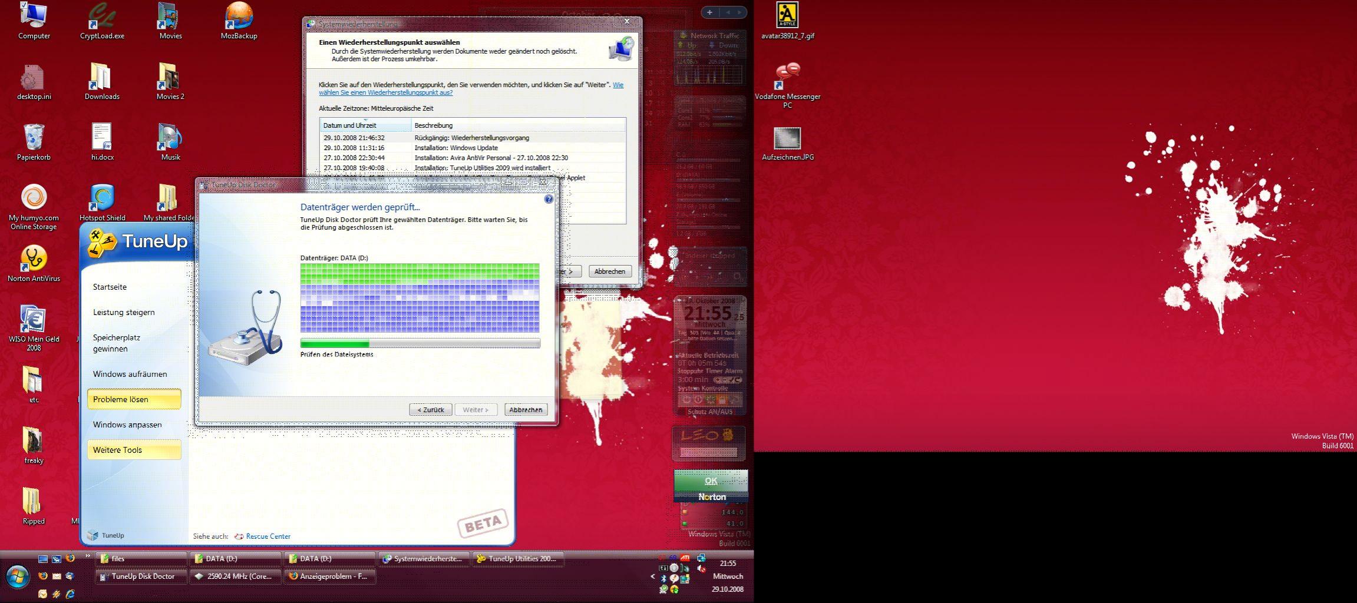Click the sidebar add gadget plus button
1357x603 pixels.
[709, 12]
